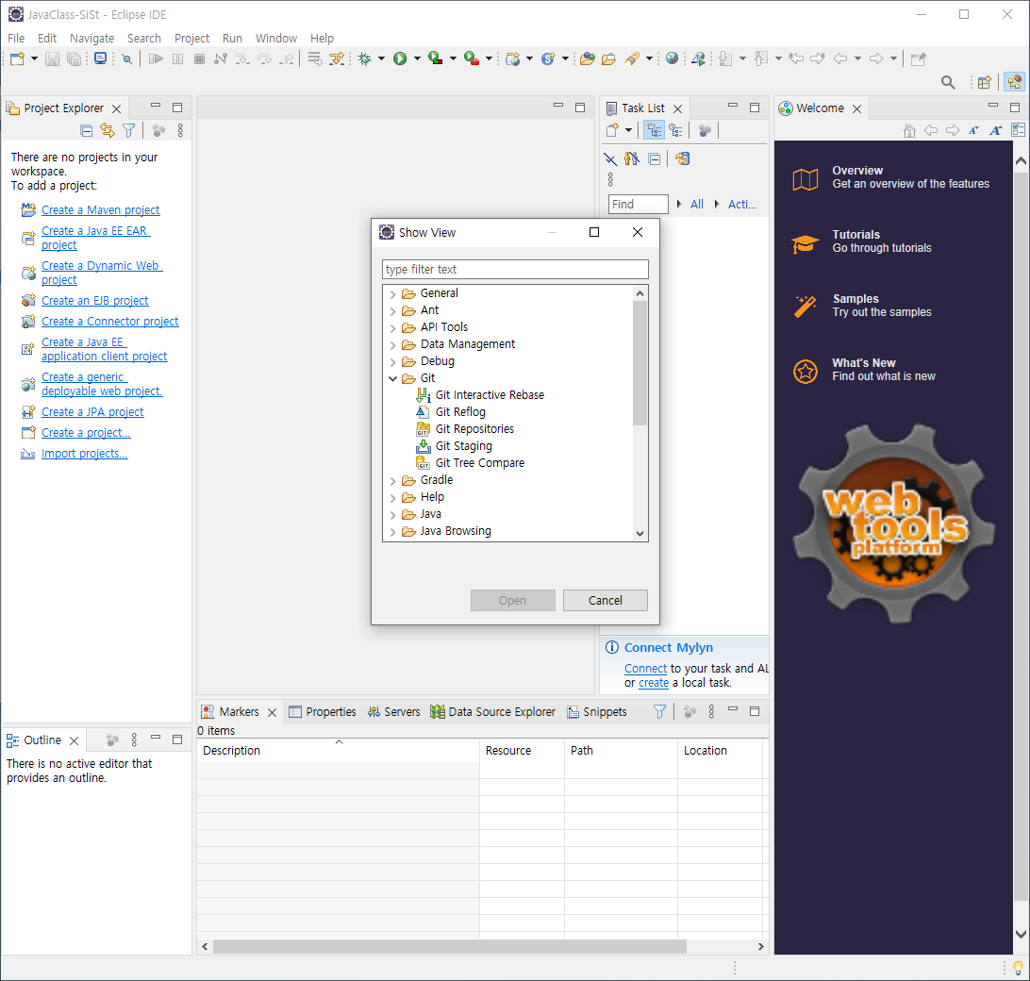Expand the Java Browsing folder
This screenshot has height=981, width=1030.
point(392,532)
